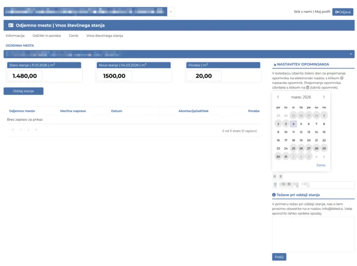Click the delete reminder trash icon
Screen dimensions: 357x266
(x=281, y=176)
